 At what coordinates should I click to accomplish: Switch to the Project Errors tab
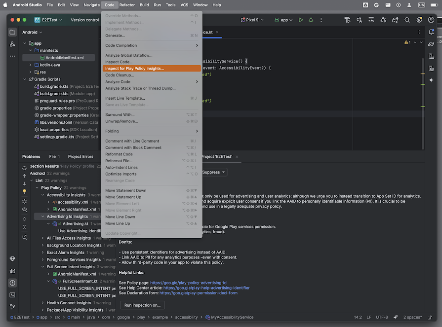tap(80, 157)
